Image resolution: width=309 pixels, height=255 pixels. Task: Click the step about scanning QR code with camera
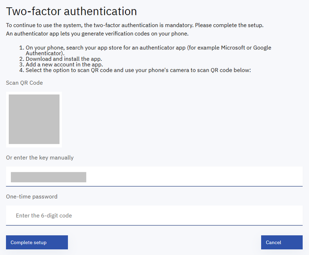click(138, 70)
